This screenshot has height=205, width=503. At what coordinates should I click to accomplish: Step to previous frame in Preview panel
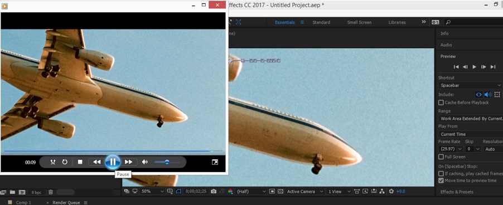pos(465,67)
